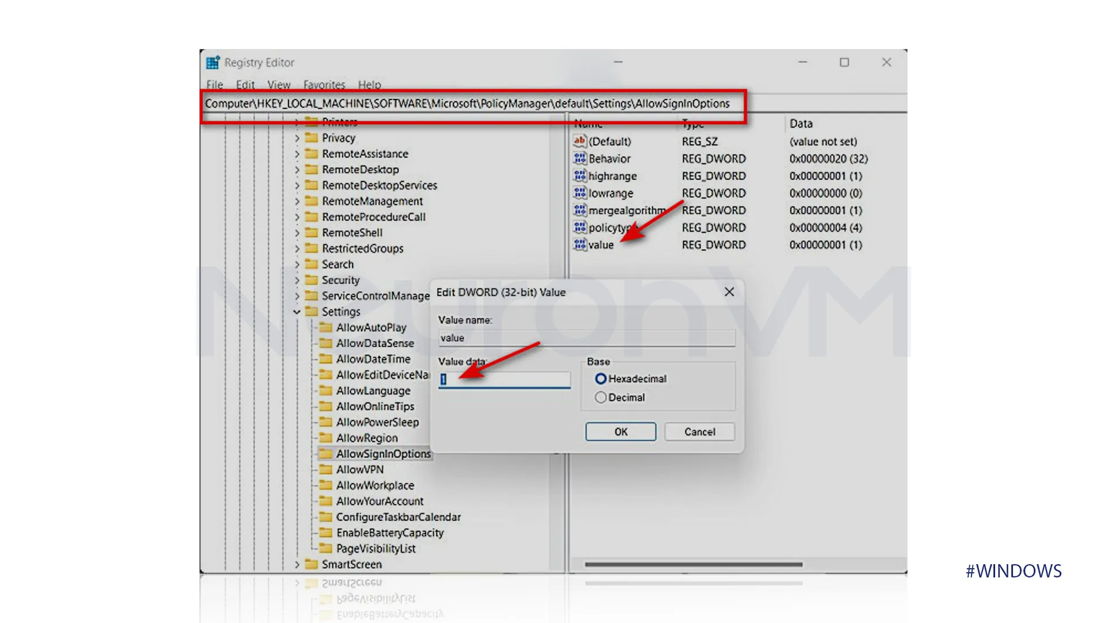The image size is (1107, 623).
Task: Click the policytype DWORD value icon
Action: [579, 227]
